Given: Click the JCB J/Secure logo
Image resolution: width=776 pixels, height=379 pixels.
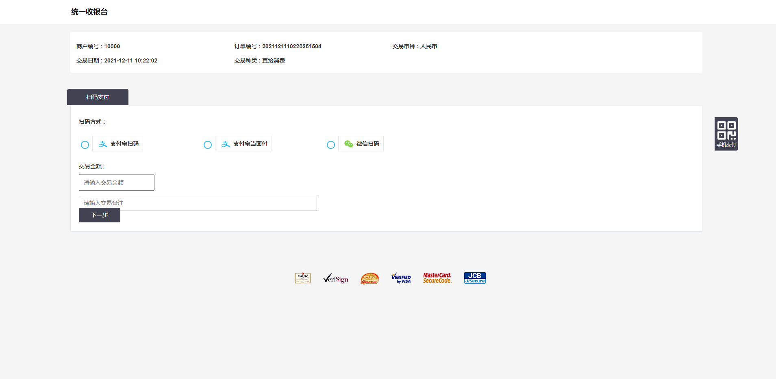Looking at the screenshot, I should point(474,278).
